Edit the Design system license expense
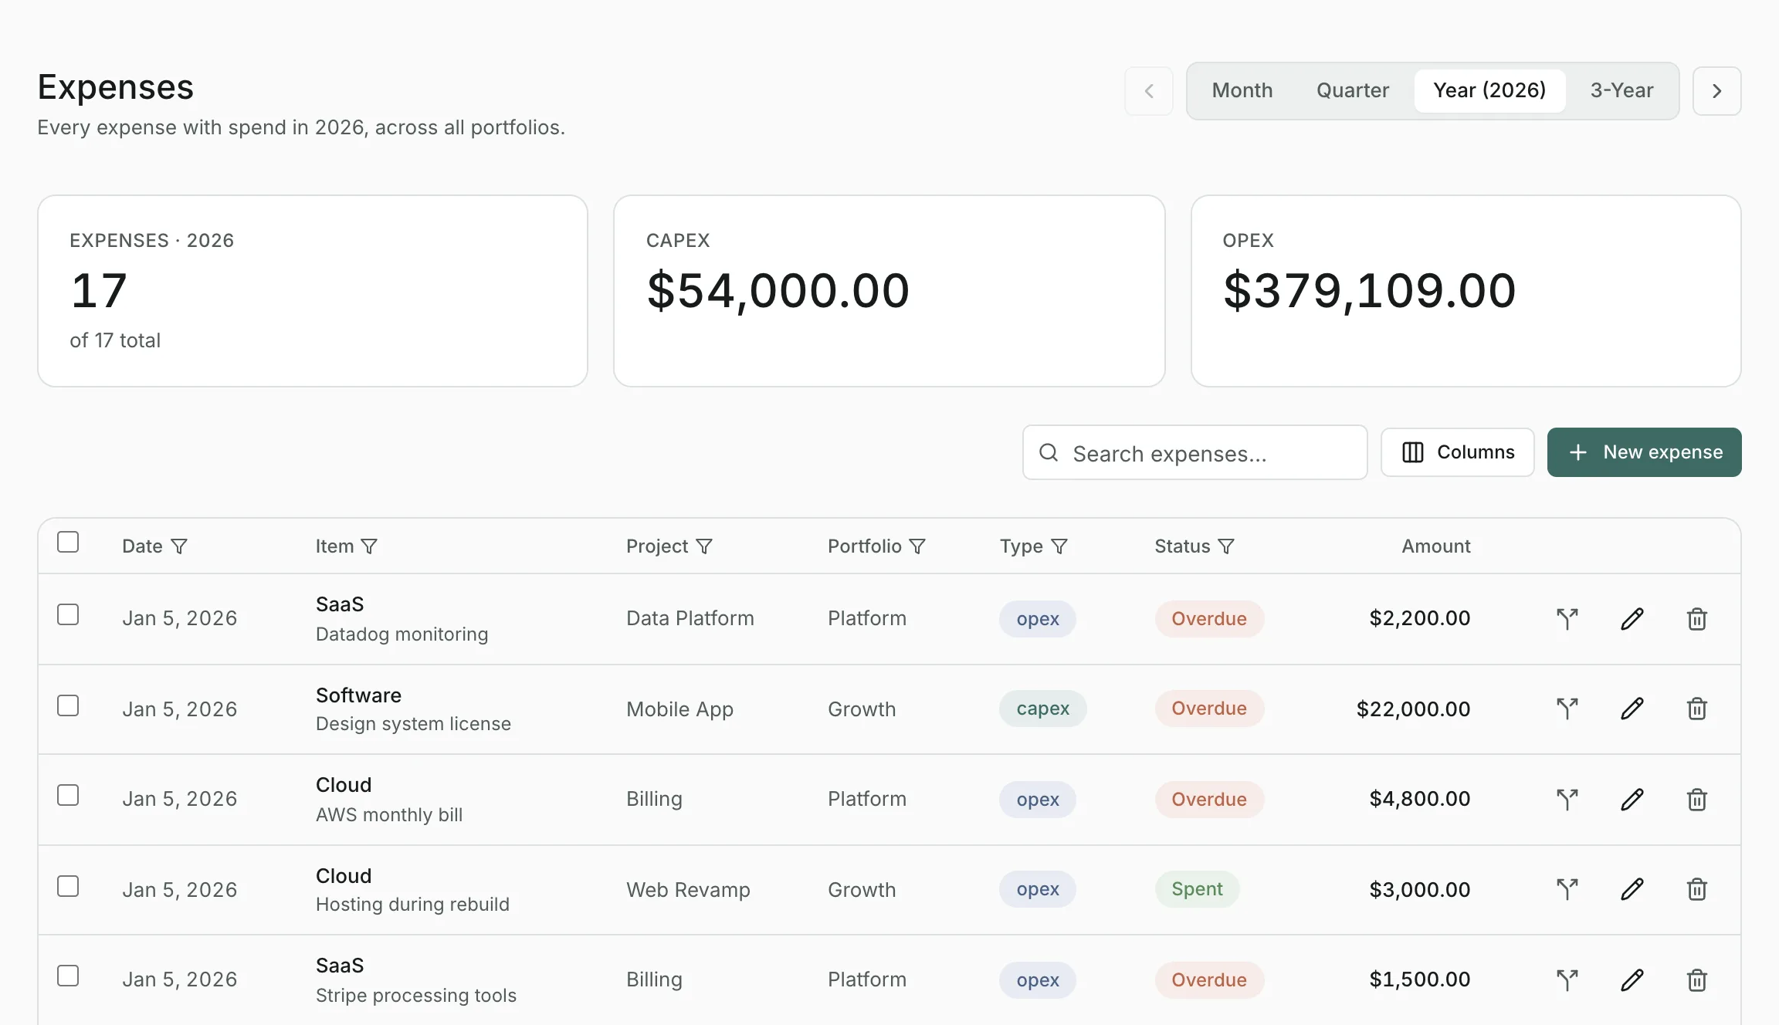The height and width of the screenshot is (1025, 1779). pos(1632,709)
